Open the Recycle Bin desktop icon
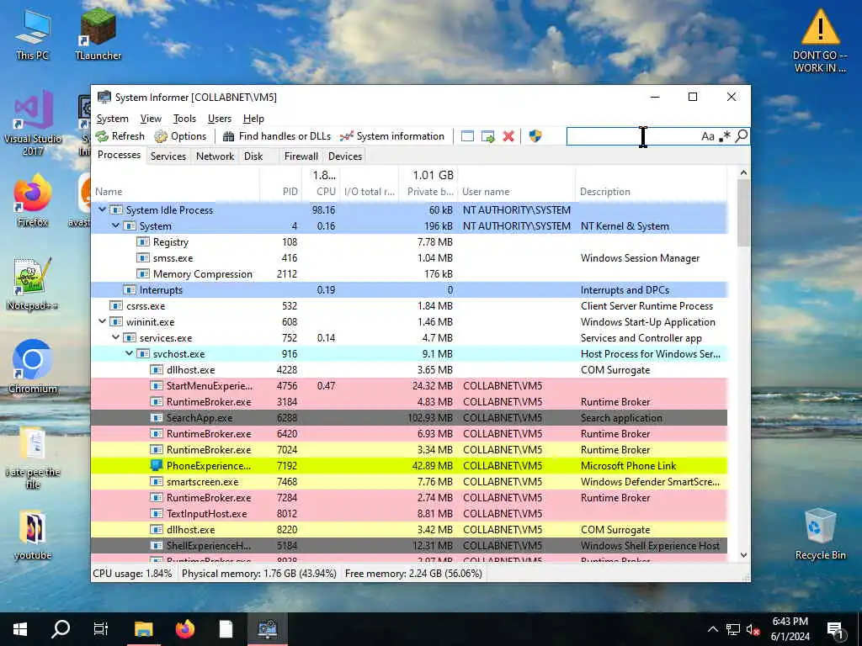The width and height of the screenshot is (862, 646). coord(820,534)
